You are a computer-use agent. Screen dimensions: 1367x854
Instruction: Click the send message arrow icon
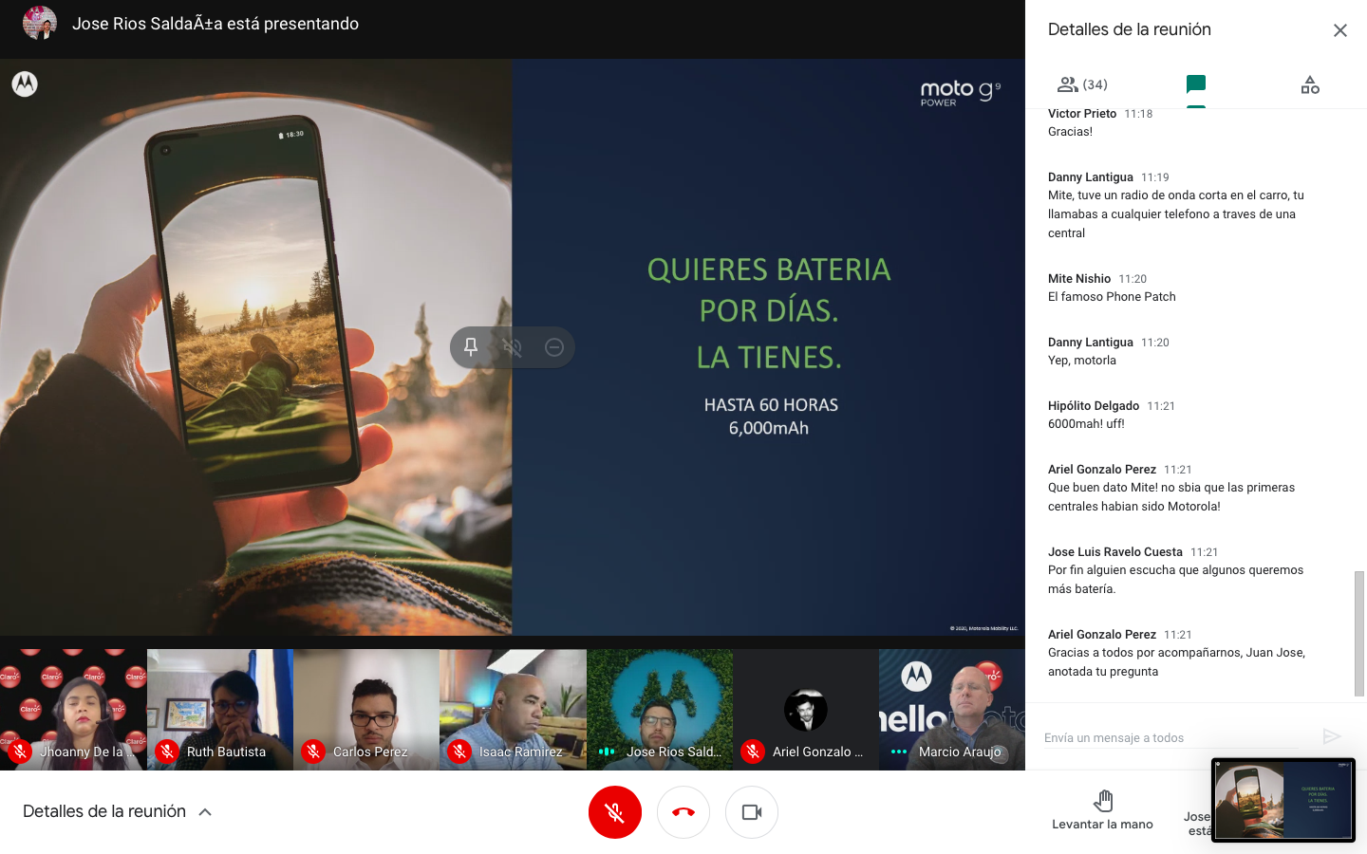click(x=1332, y=736)
